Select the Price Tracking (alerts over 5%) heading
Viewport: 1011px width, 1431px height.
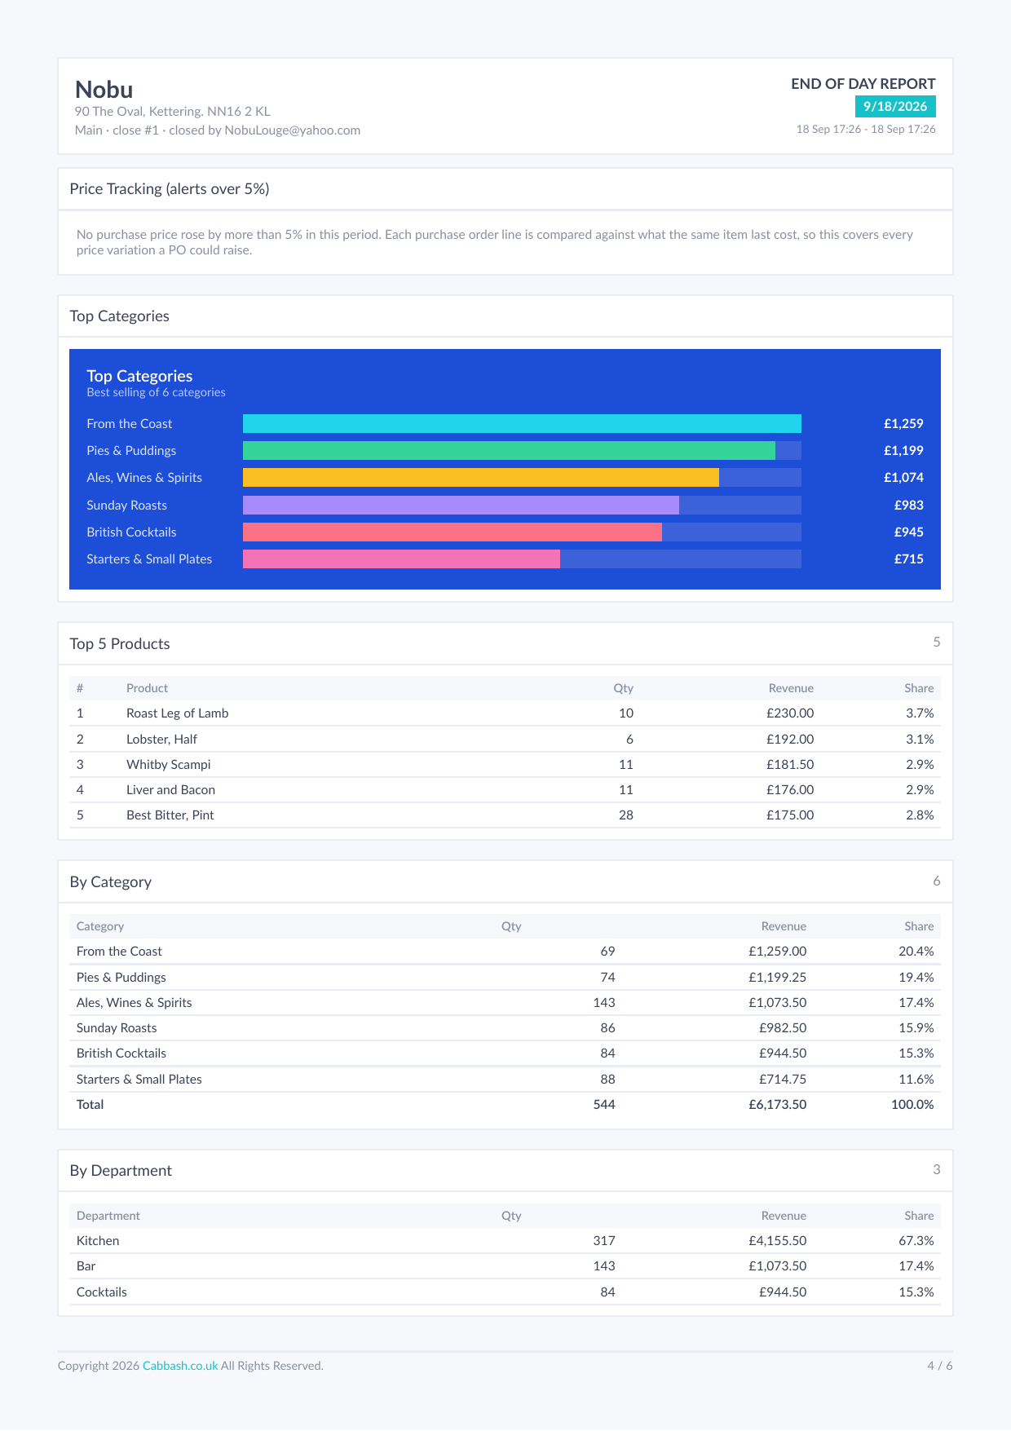pos(170,189)
